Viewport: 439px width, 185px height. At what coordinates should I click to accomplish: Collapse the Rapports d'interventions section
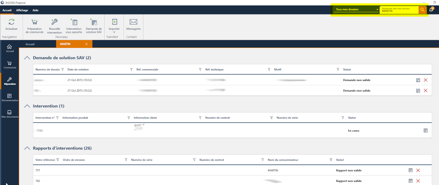pyautogui.click(x=27, y=148)
